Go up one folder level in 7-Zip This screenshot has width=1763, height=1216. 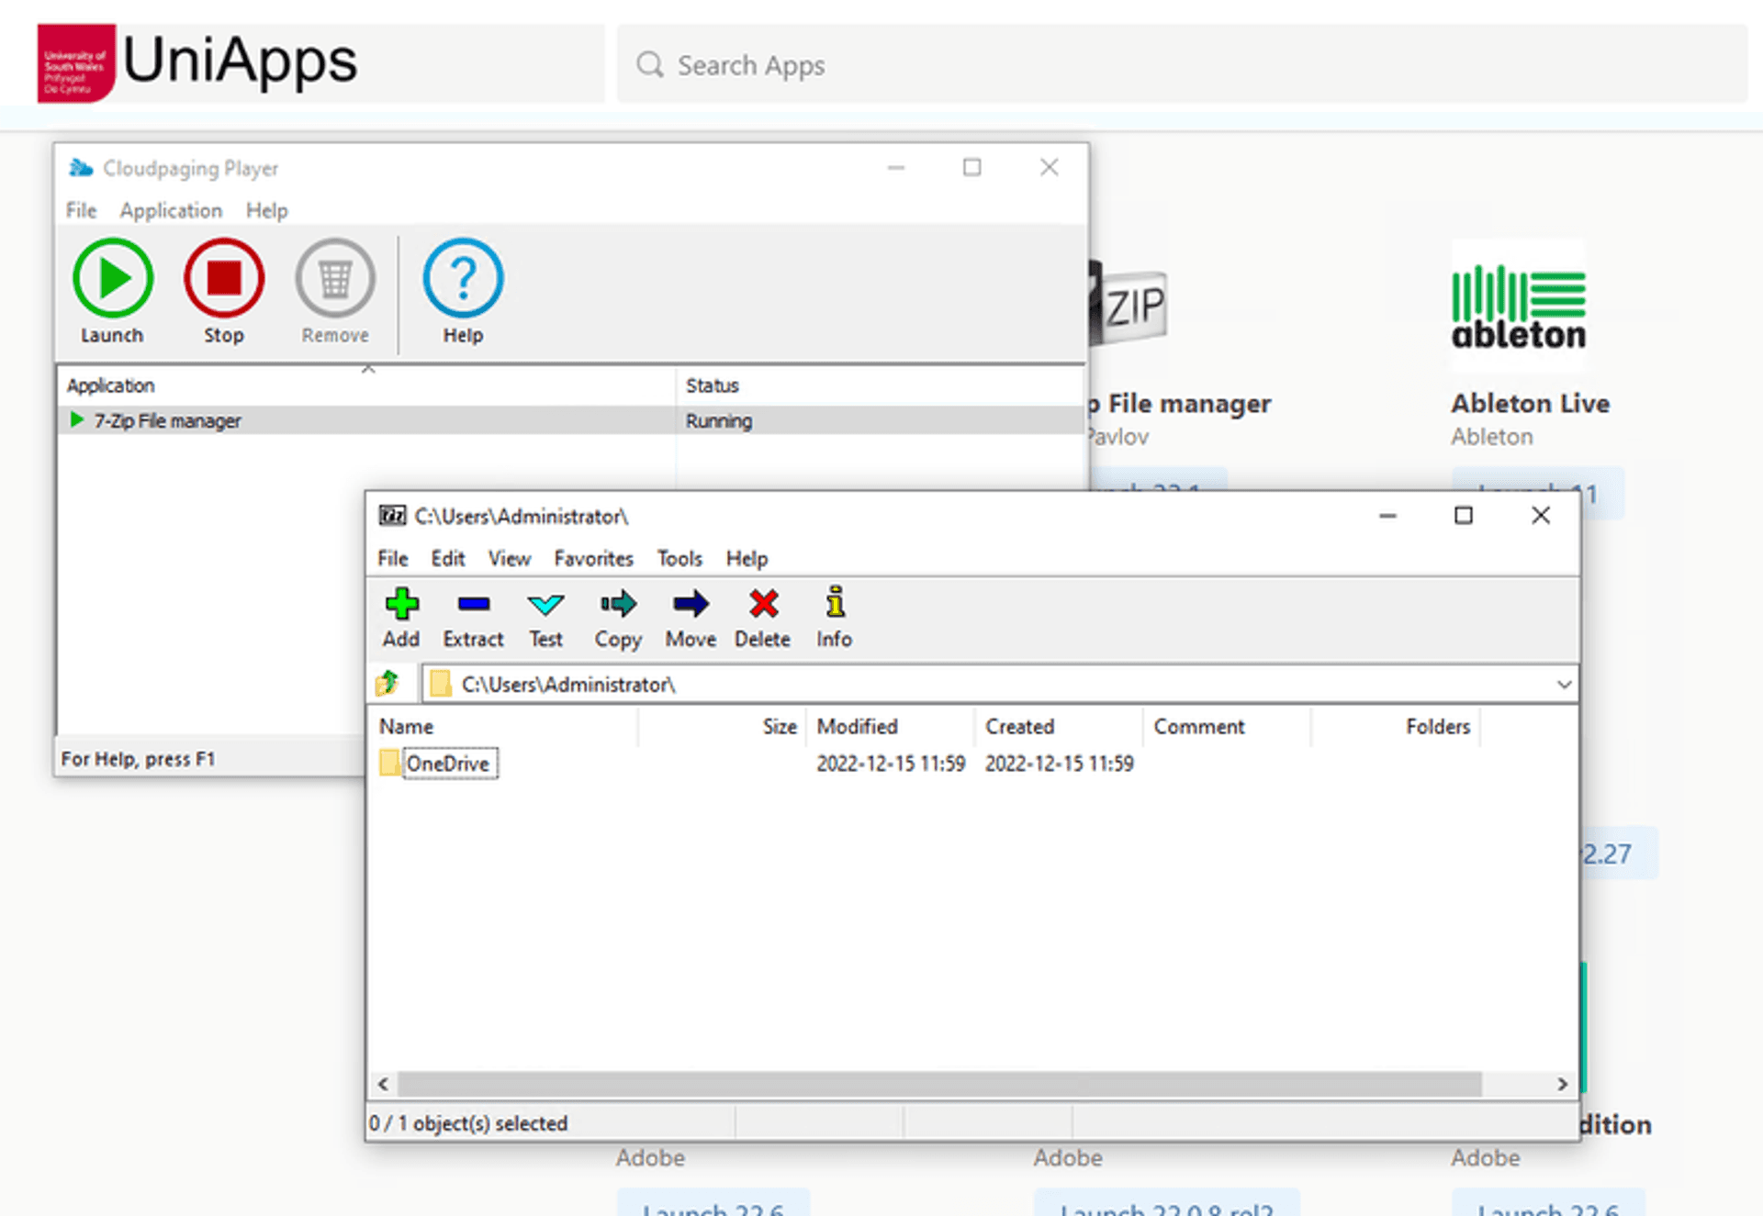coord(387,684)
